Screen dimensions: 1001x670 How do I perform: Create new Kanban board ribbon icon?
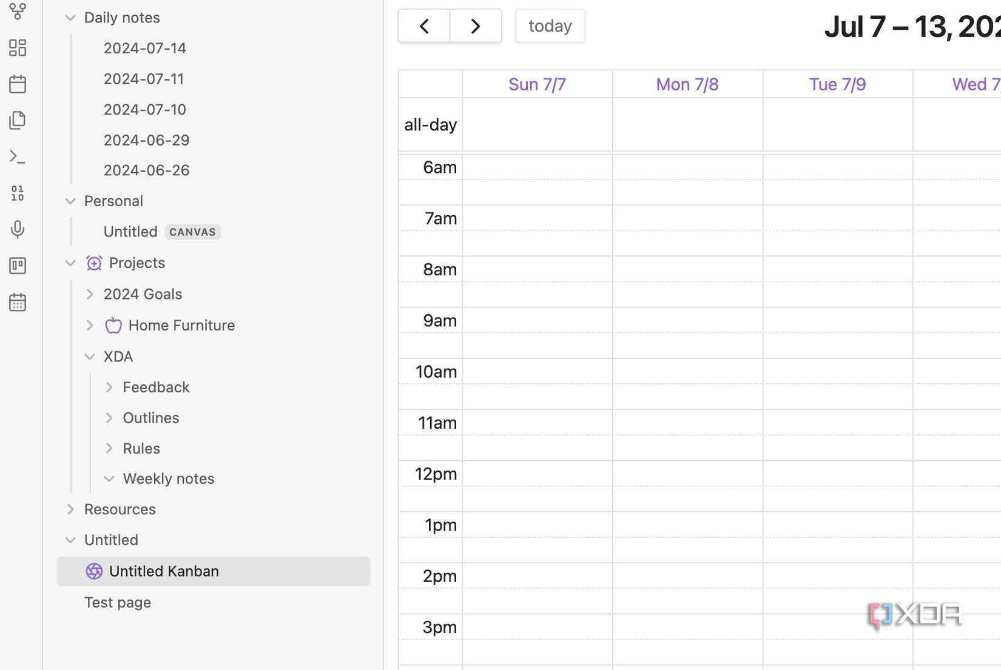click(18, 266)
